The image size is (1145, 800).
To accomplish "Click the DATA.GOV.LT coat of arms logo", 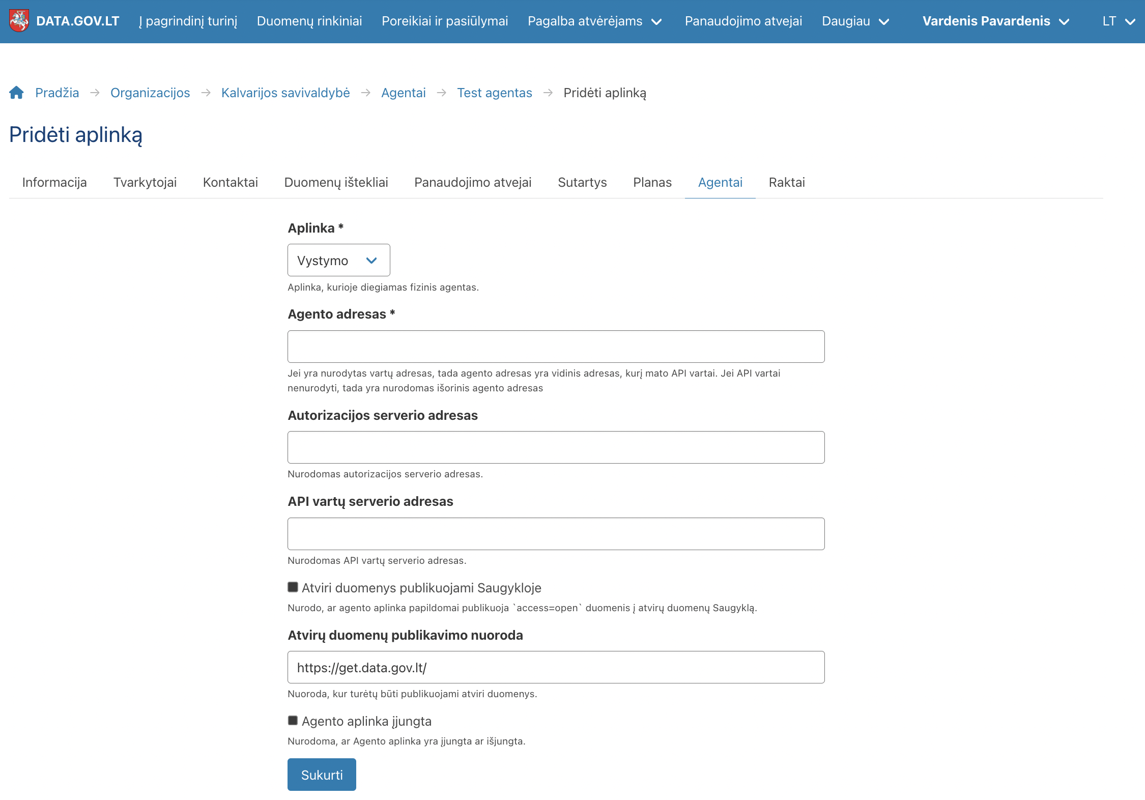I will tap(19, 21).
